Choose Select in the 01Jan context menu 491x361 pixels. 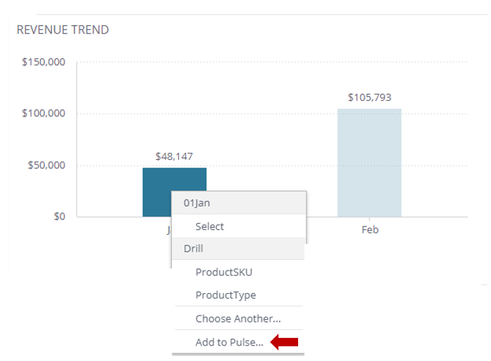tap(210, 226)
